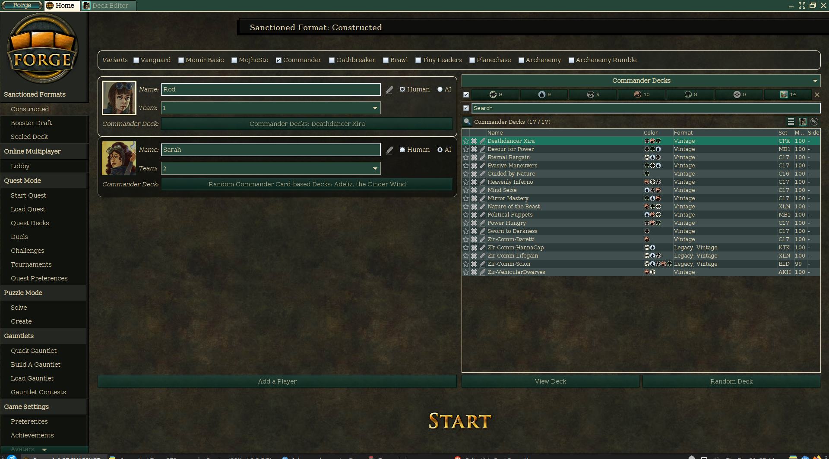This screenshot has width=829, height=459.
Task: Edit the Heavenly Inferno deck pencil
Action: (482, 182)
